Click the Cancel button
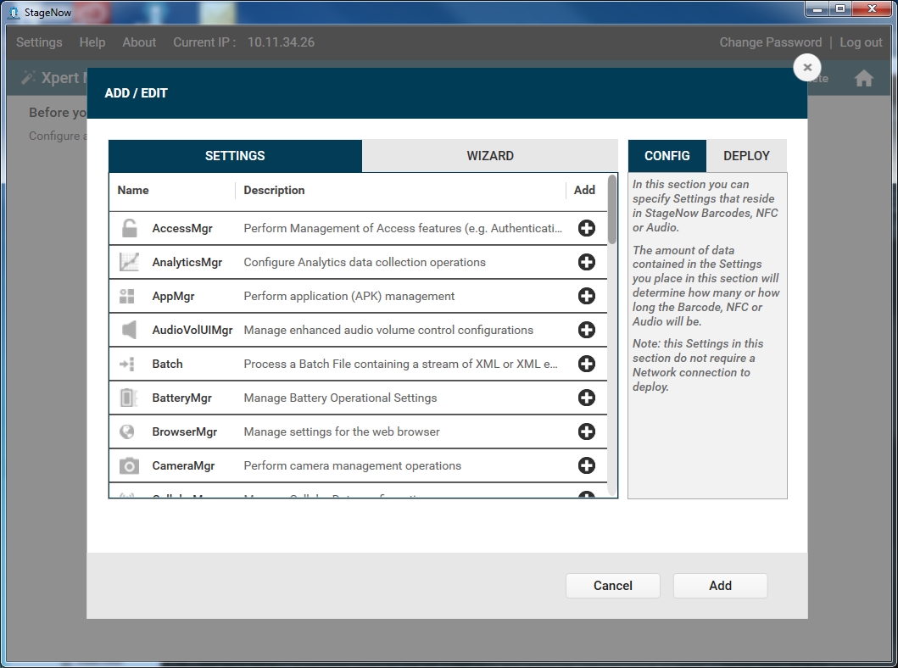The width and height of the screenshot is (898, 668). [x=612, y=586]
